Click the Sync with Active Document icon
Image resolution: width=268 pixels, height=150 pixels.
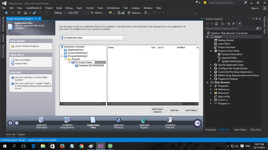(229, 24)
